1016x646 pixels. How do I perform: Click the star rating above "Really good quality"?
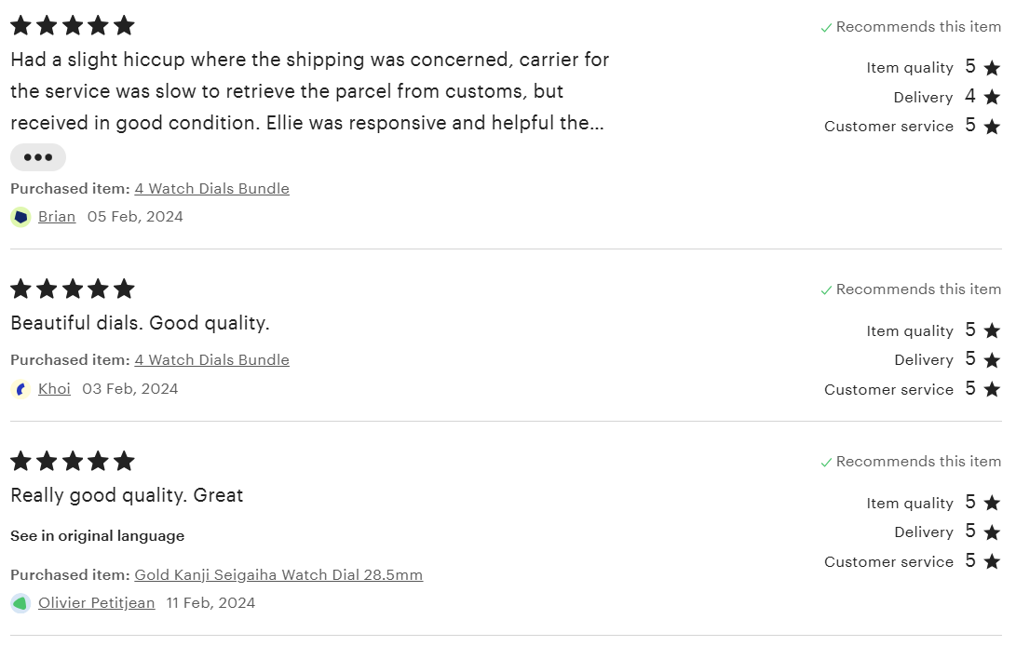point(73,461)
